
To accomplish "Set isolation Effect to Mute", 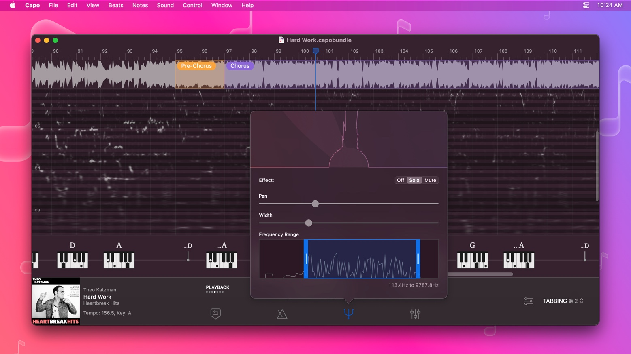I will [x=430, y=180].
